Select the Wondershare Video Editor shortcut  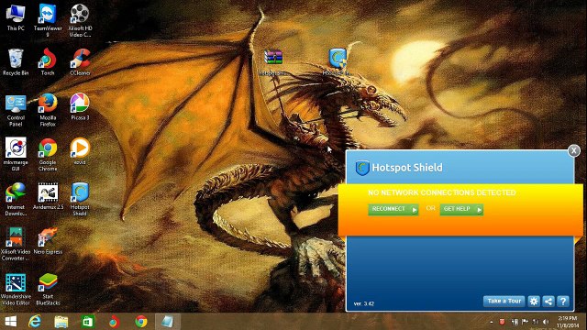(x=16, y=290)
